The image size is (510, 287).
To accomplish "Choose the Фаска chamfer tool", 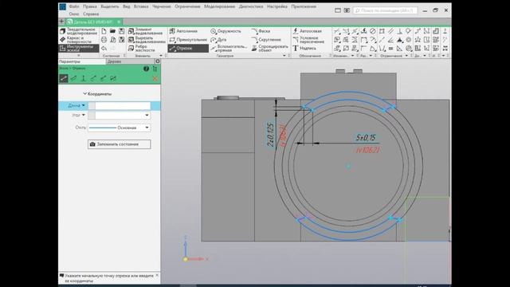I will [x=261, y=31].
